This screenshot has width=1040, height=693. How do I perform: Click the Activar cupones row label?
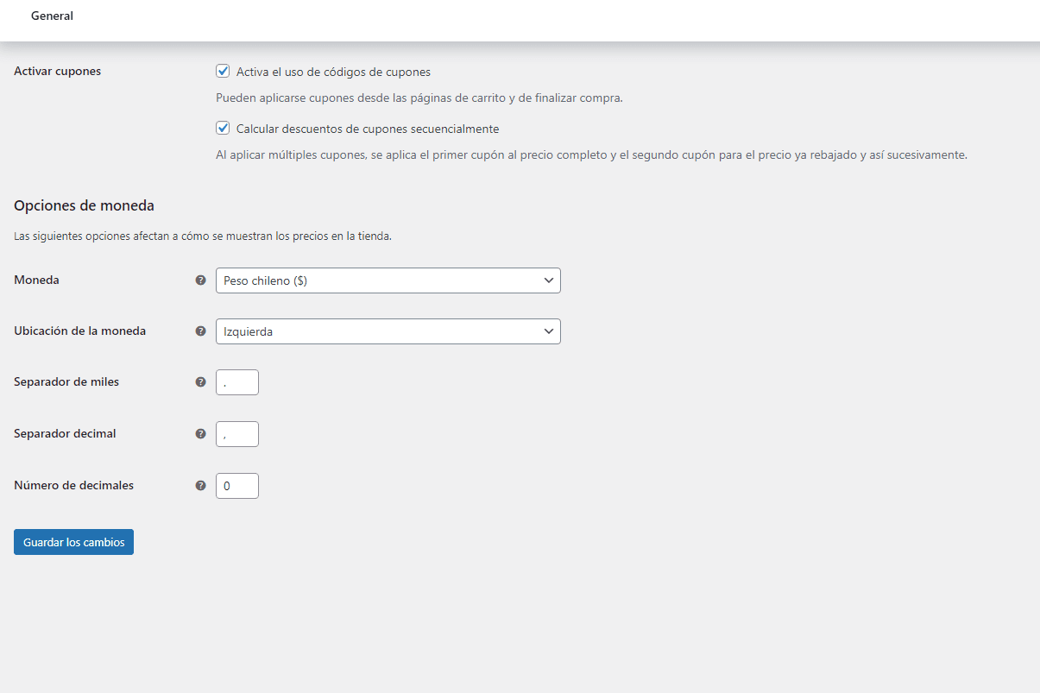pyautogui.click(x=58, y=72)
